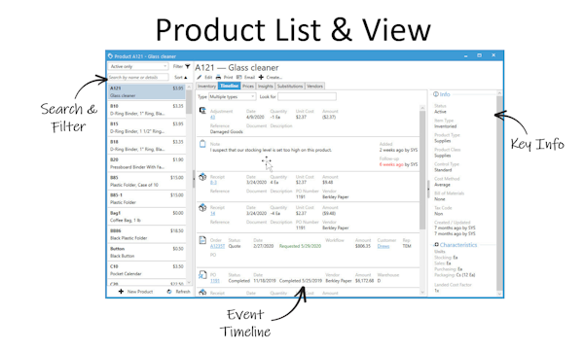The width and height of the screenshot is (584, 350).
Task: Click the Edit pencil icon
Action: click(200, 78)
